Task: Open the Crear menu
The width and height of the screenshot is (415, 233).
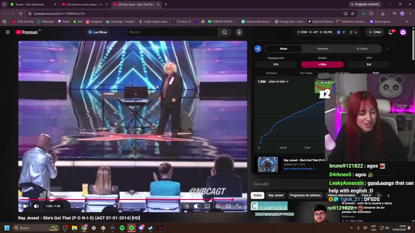Action: tap(375, 32)
